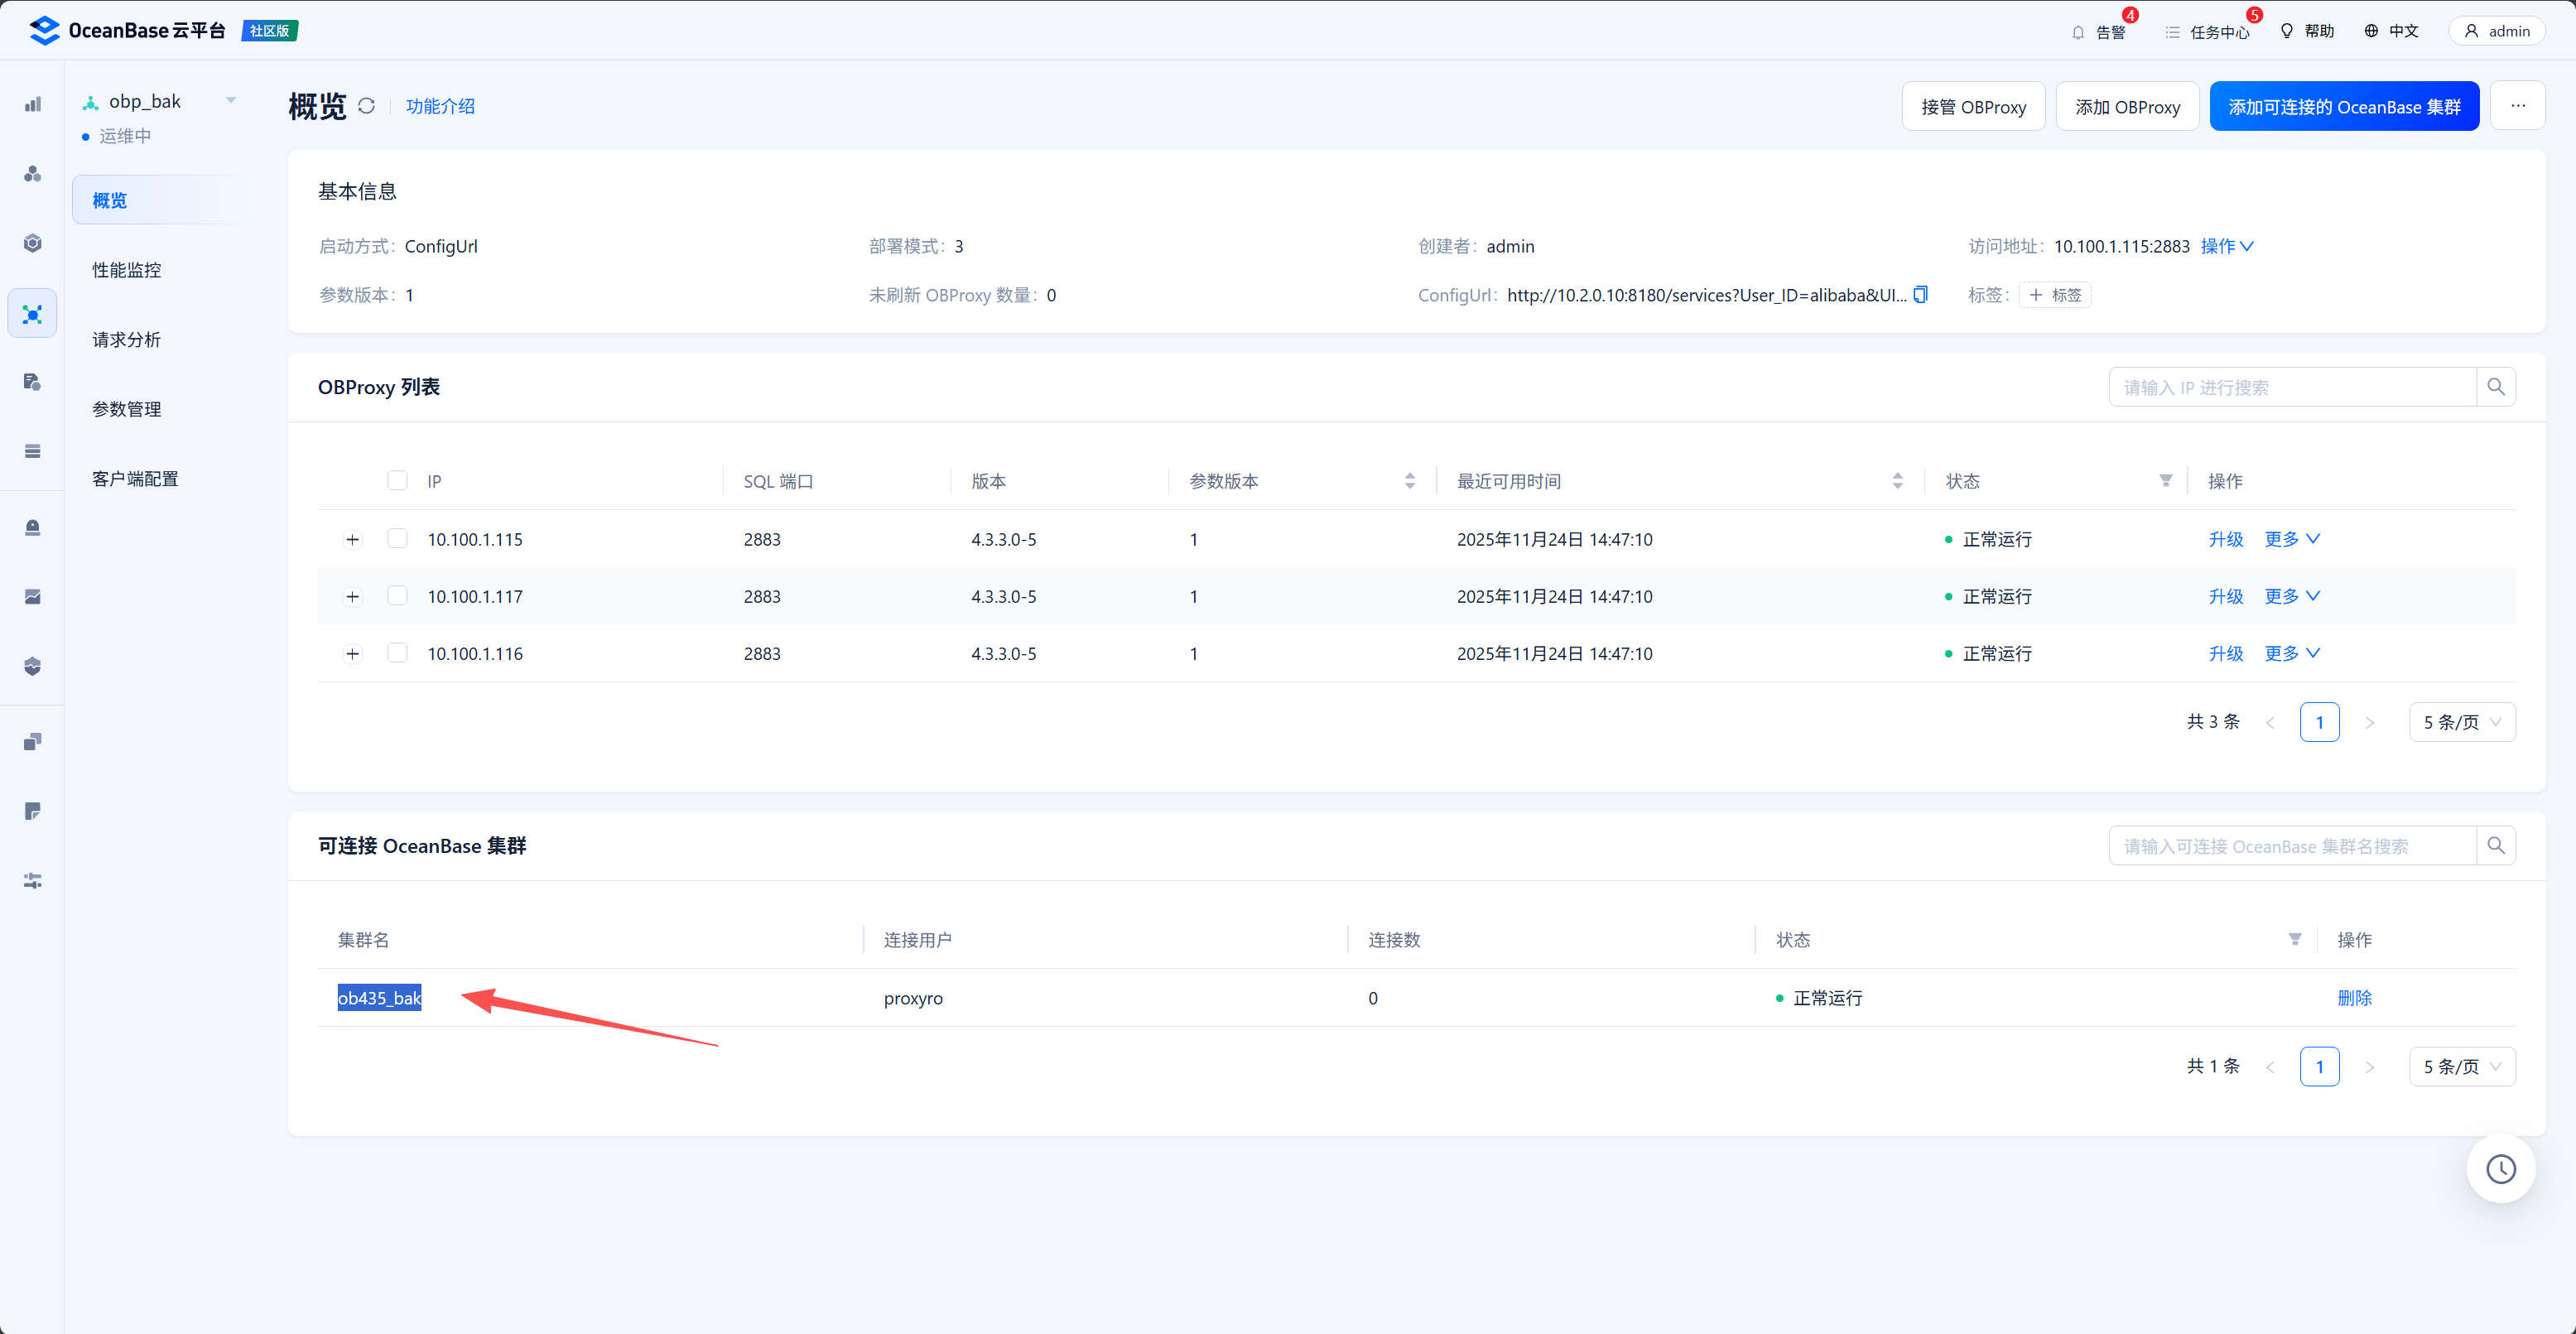The image size is (2576, 1334).
Task: Click the OceanBase cluster name search field
Action: tap(2291, 846)
